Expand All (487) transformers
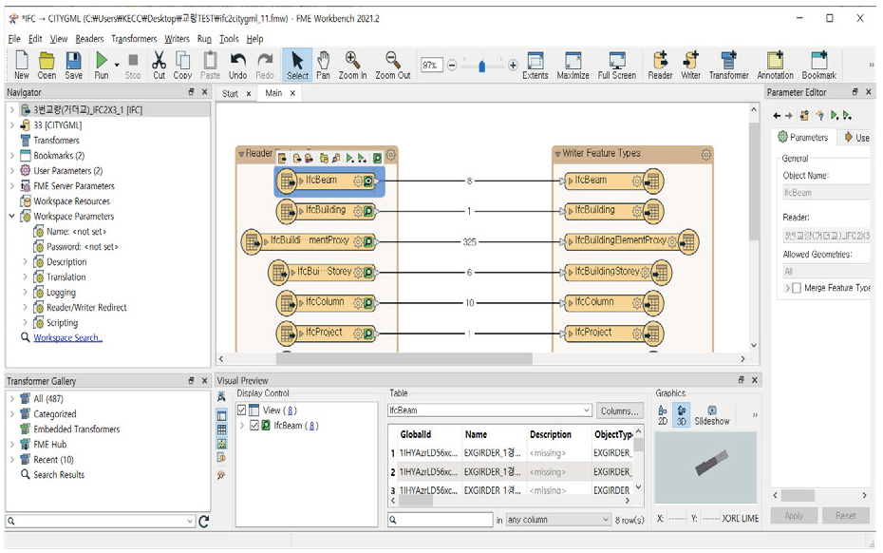 11,398
